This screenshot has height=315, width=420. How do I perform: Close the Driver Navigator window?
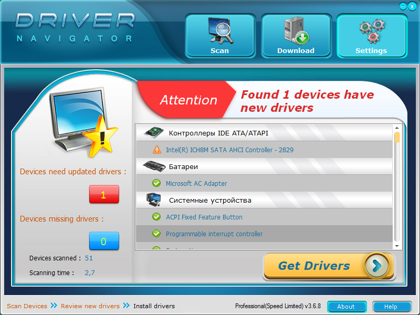(x=412, y=6)
